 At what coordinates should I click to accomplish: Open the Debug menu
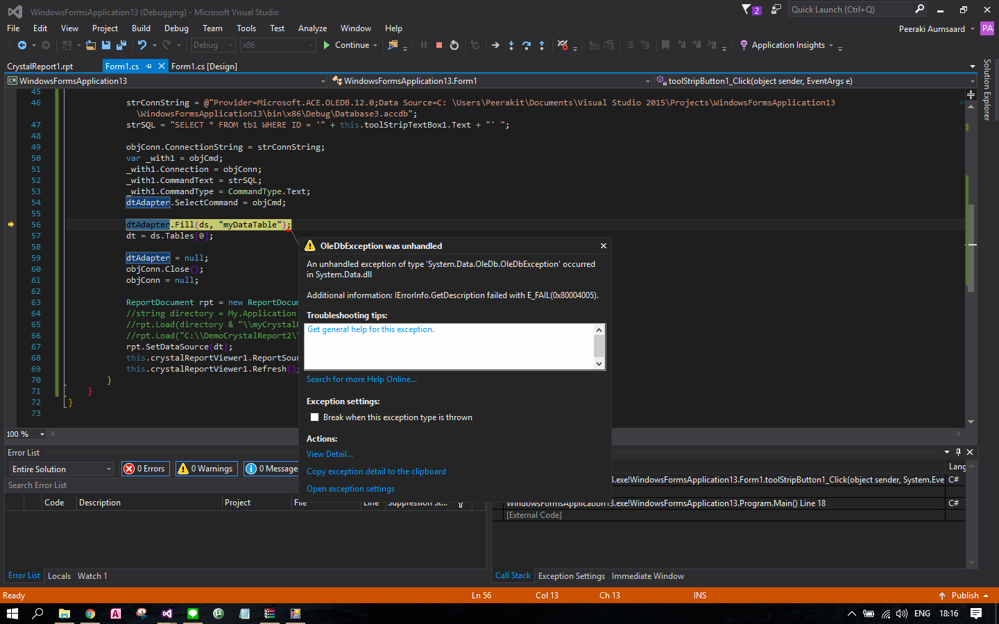(176, 28)
